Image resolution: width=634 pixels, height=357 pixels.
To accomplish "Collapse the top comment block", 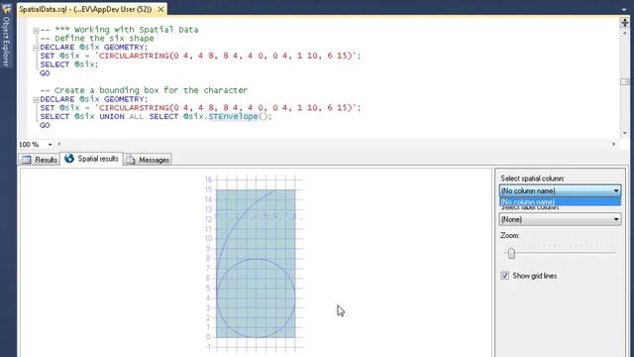I will tap(36, 31).
